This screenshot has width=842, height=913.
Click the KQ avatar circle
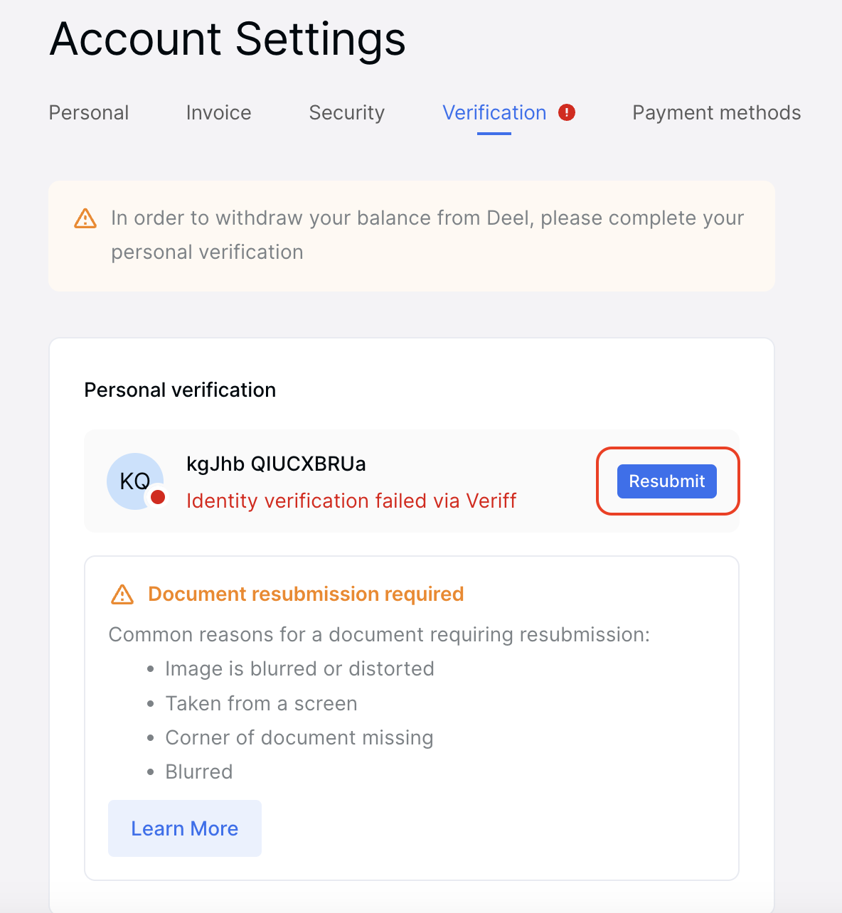(135, 481)
